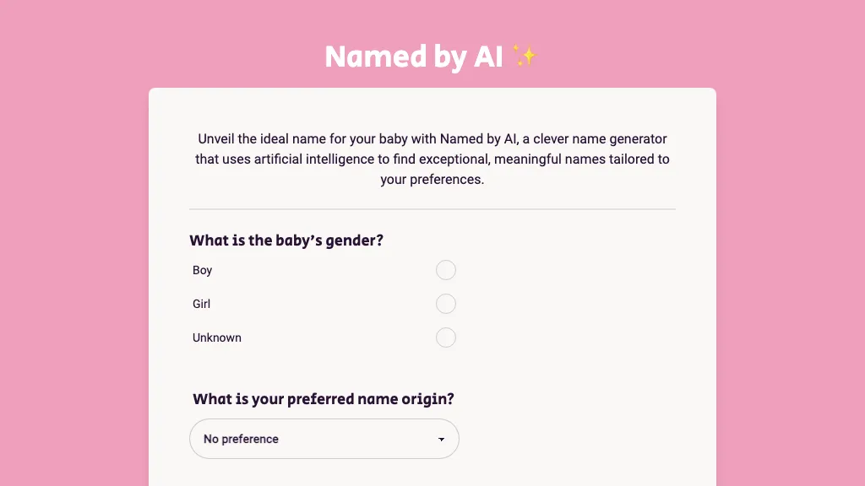Click the word "Unveil" in the description
Screen dimensions: 865x486
click(217, 139)
